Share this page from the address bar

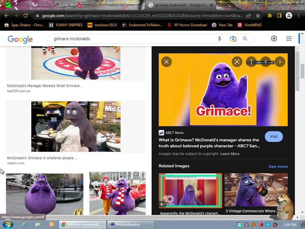pyautogui.click(x=248, y=16)
